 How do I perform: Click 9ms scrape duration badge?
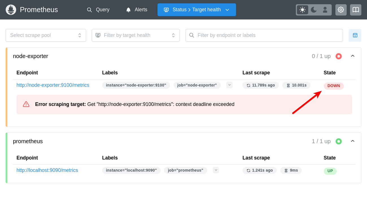[x=291, y=170]
